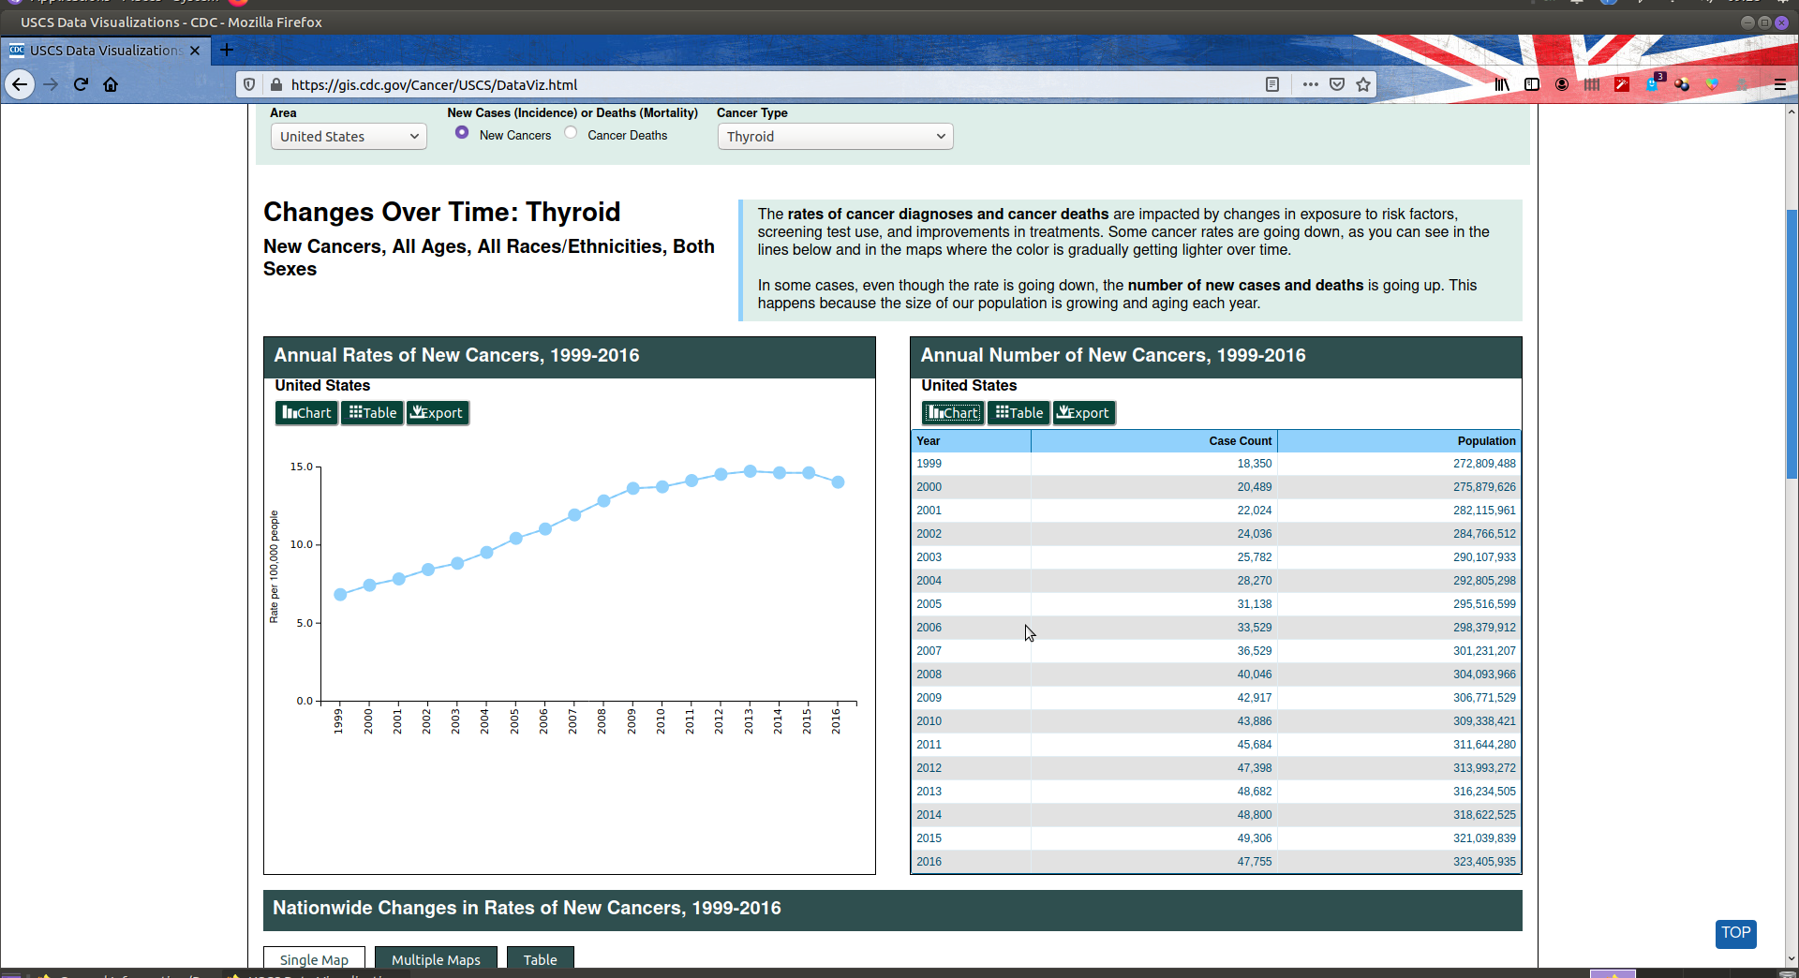Open the colored balls extension
The image size is (1799, 978).
pos(1682,84)
